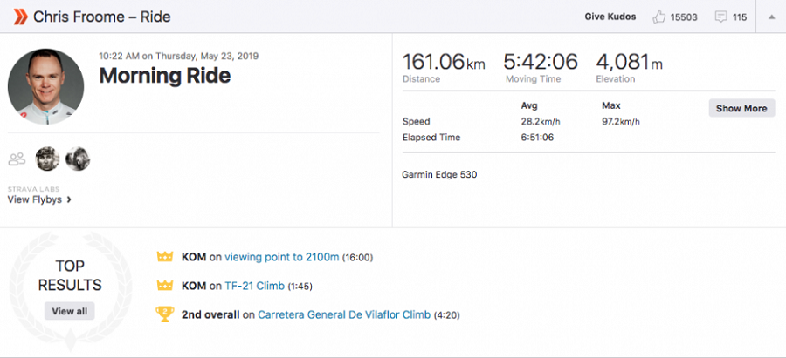Open second companion rider avatar
Viewport: 786px width, 358px height.
pos(78,159)
